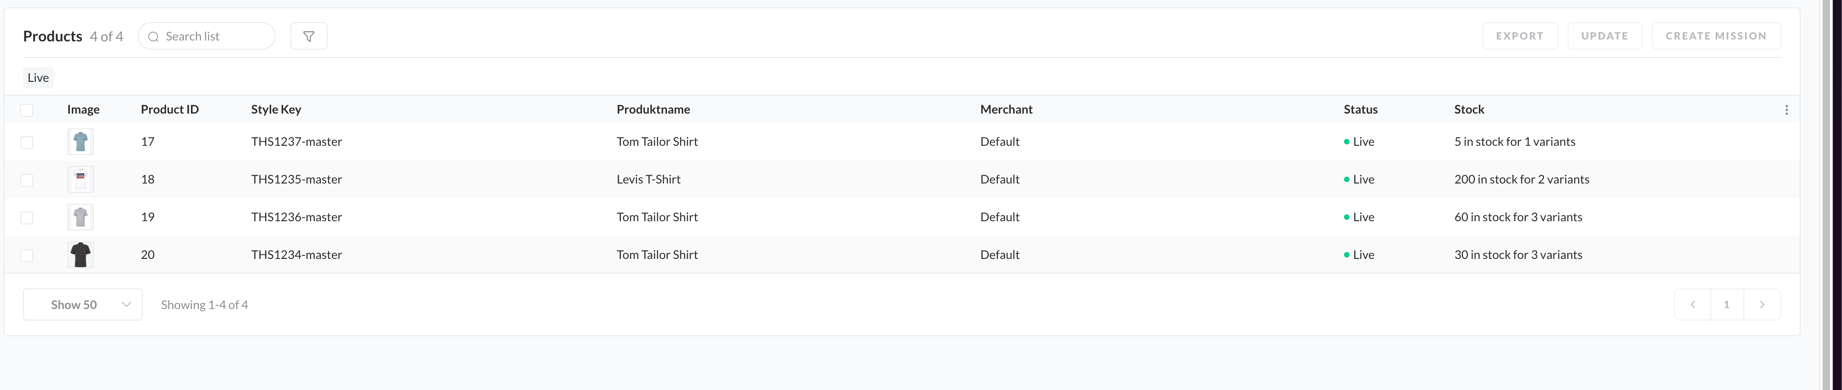The image size is (1842, 390).
Task: Click the search magnifier icon
Action: tap(153, 36)
